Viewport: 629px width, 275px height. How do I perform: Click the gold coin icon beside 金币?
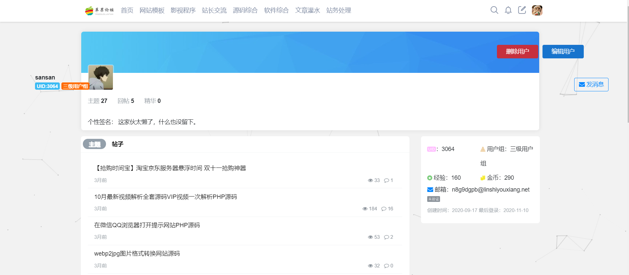[x=483, y=178]
